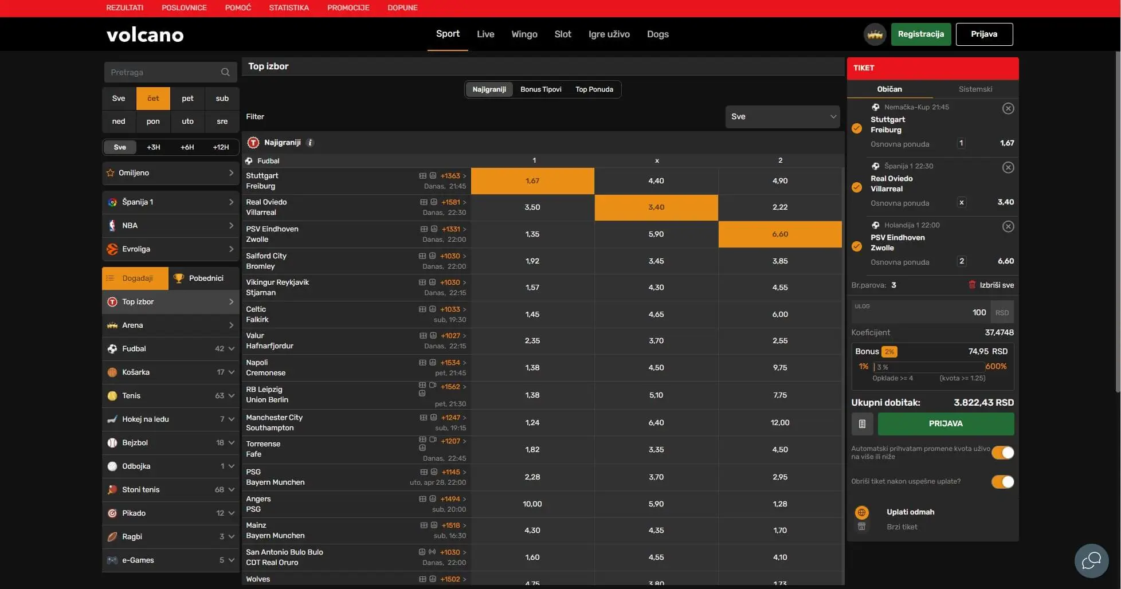
Task: Click the Uplati odmah globe icon
Action: (861, 512)
